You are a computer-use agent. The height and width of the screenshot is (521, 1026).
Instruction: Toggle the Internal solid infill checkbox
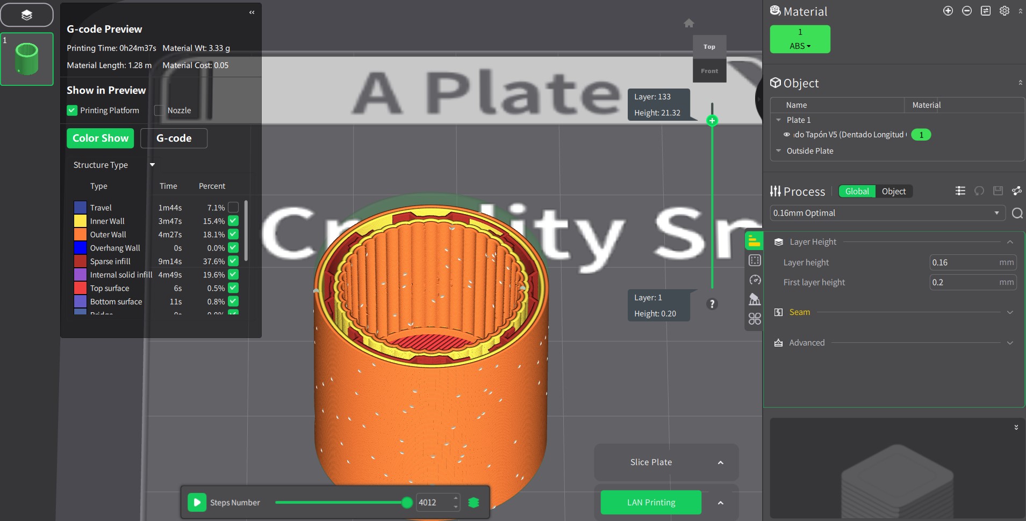(x=233, y=274)
